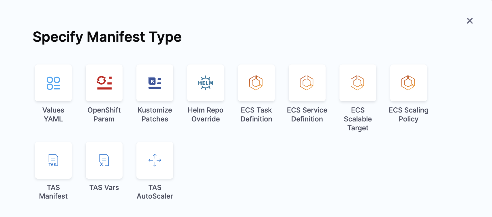Click the "Values YAML" text label

(x=53, y=115)
